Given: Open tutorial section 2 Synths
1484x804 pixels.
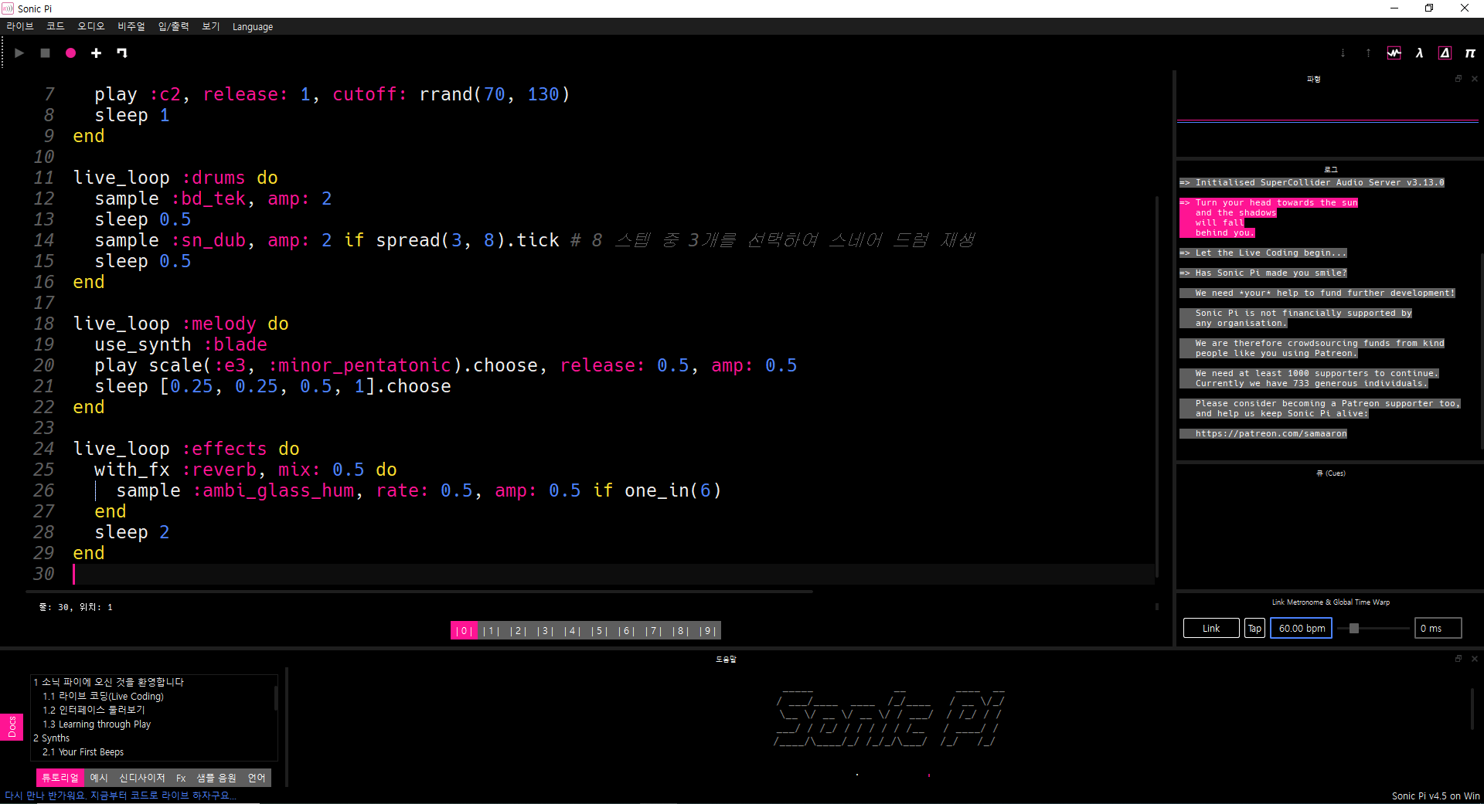Looking at the screenshot, I should 51,738.
